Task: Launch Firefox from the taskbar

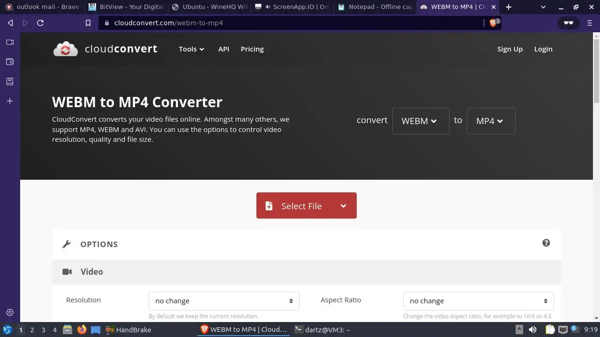Action: [82, 330]
